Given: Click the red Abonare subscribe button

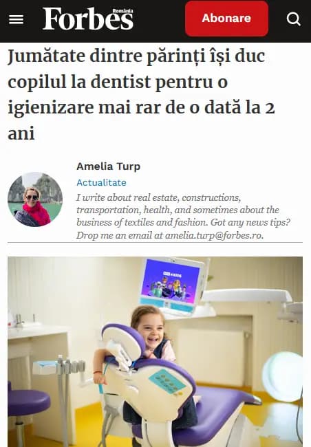Looking at the screenshot, I should pos(226,19).
